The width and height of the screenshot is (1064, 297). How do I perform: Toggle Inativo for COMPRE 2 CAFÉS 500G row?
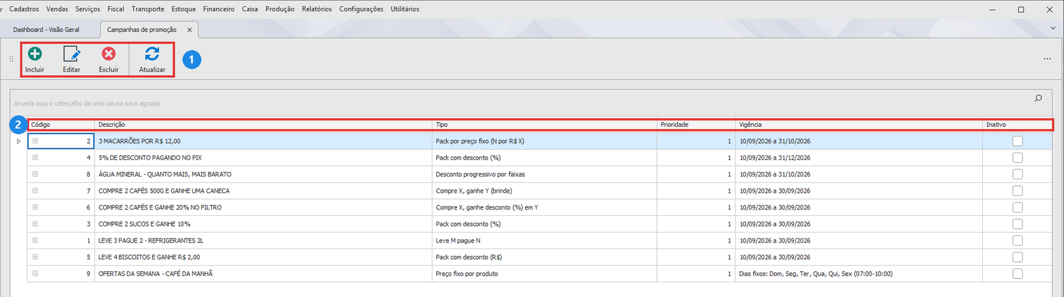(x=1017, y=191)
